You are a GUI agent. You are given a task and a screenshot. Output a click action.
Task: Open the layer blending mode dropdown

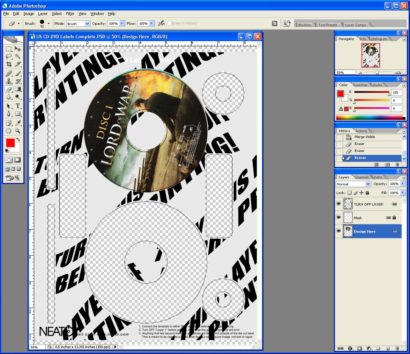(353, 184)
